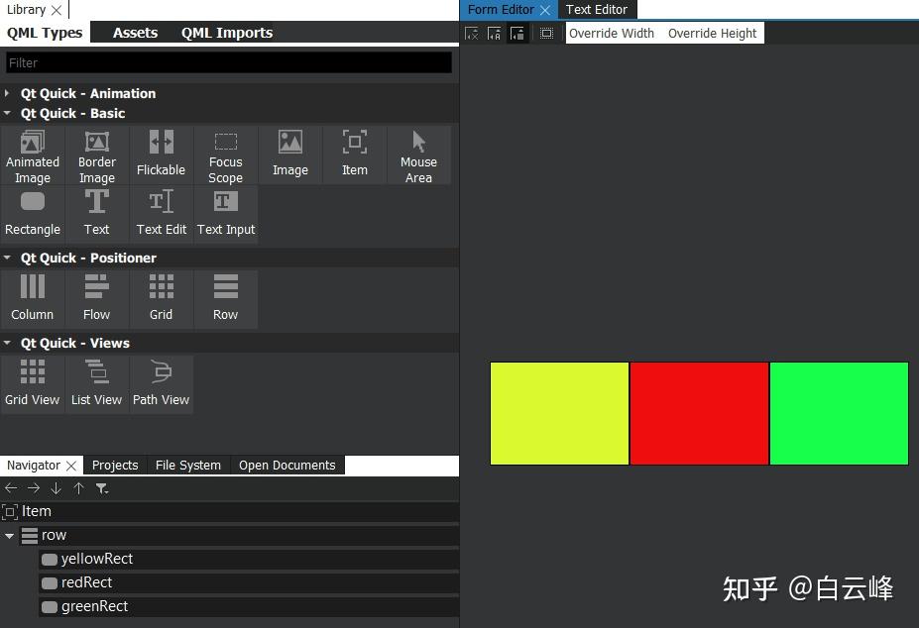This screenshot has width=919, height=628.
Task: Select the Border Image component
Action: [x=96, y=154]
